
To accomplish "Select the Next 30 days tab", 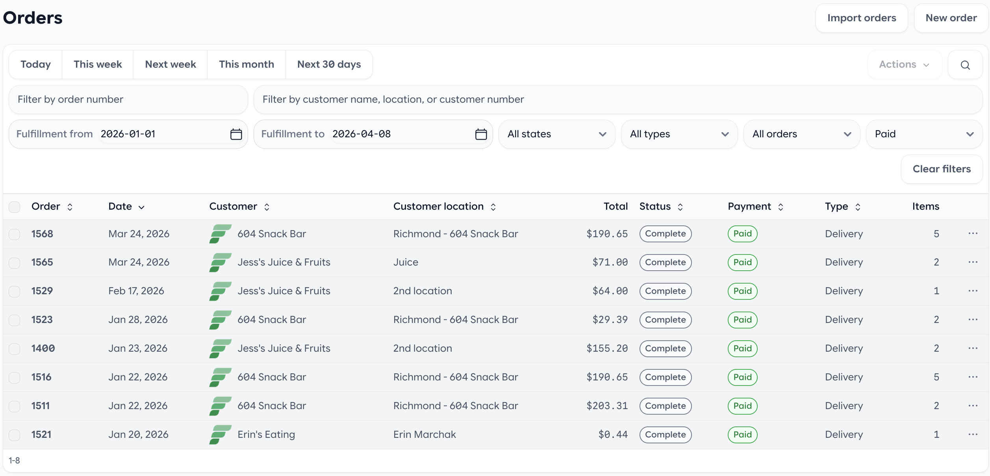I will pos(329,65).
